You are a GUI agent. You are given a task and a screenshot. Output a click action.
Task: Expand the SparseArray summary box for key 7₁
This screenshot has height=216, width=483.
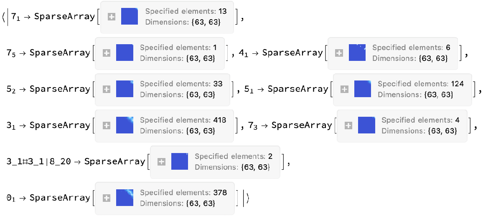tap(112, 17)
